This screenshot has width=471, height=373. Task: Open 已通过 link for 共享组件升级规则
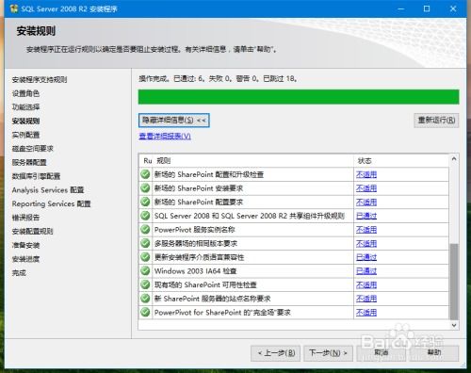[x=366, y=216]
